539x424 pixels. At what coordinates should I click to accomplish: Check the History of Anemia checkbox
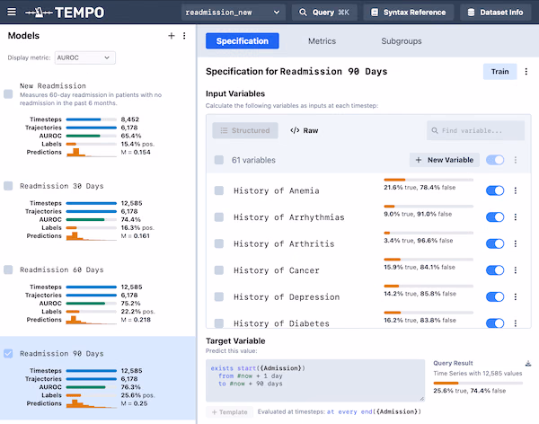219,190
